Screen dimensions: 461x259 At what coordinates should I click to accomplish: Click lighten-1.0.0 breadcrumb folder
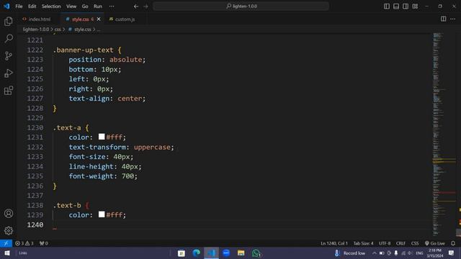(x=36, y=29)
